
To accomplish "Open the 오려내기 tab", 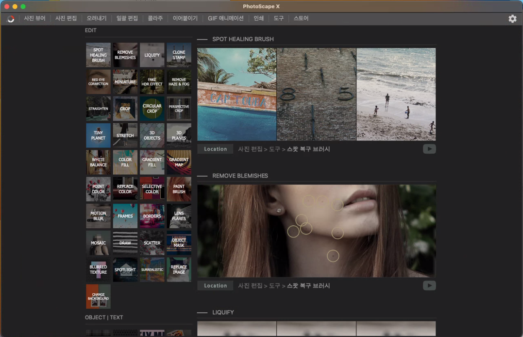I will [96, 18].
